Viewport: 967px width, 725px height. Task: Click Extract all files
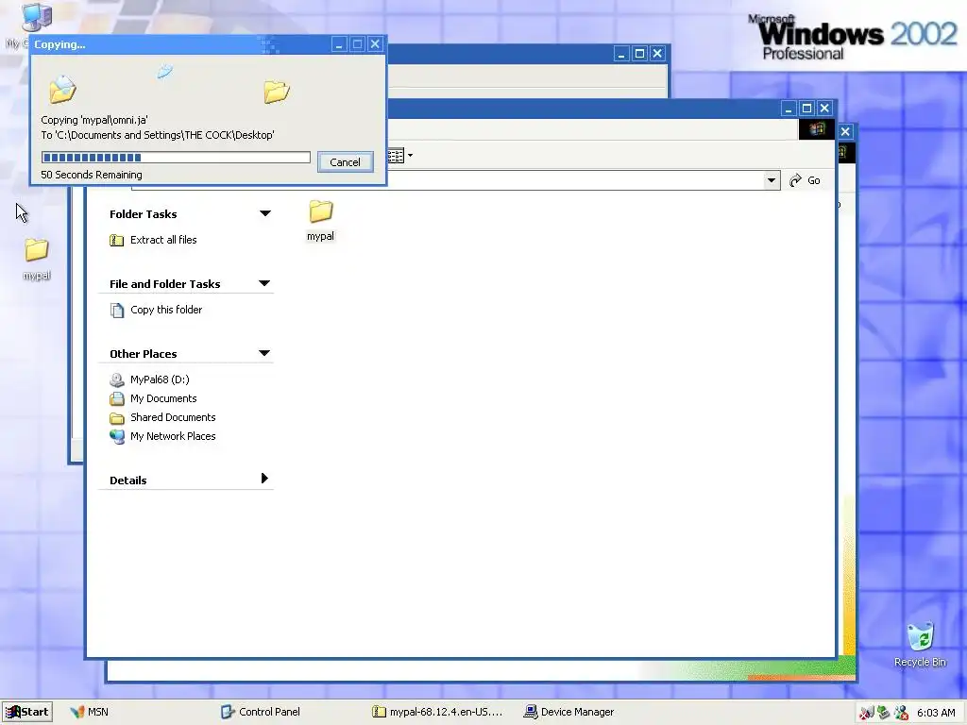pyautogui.click(x=163, y=240)
